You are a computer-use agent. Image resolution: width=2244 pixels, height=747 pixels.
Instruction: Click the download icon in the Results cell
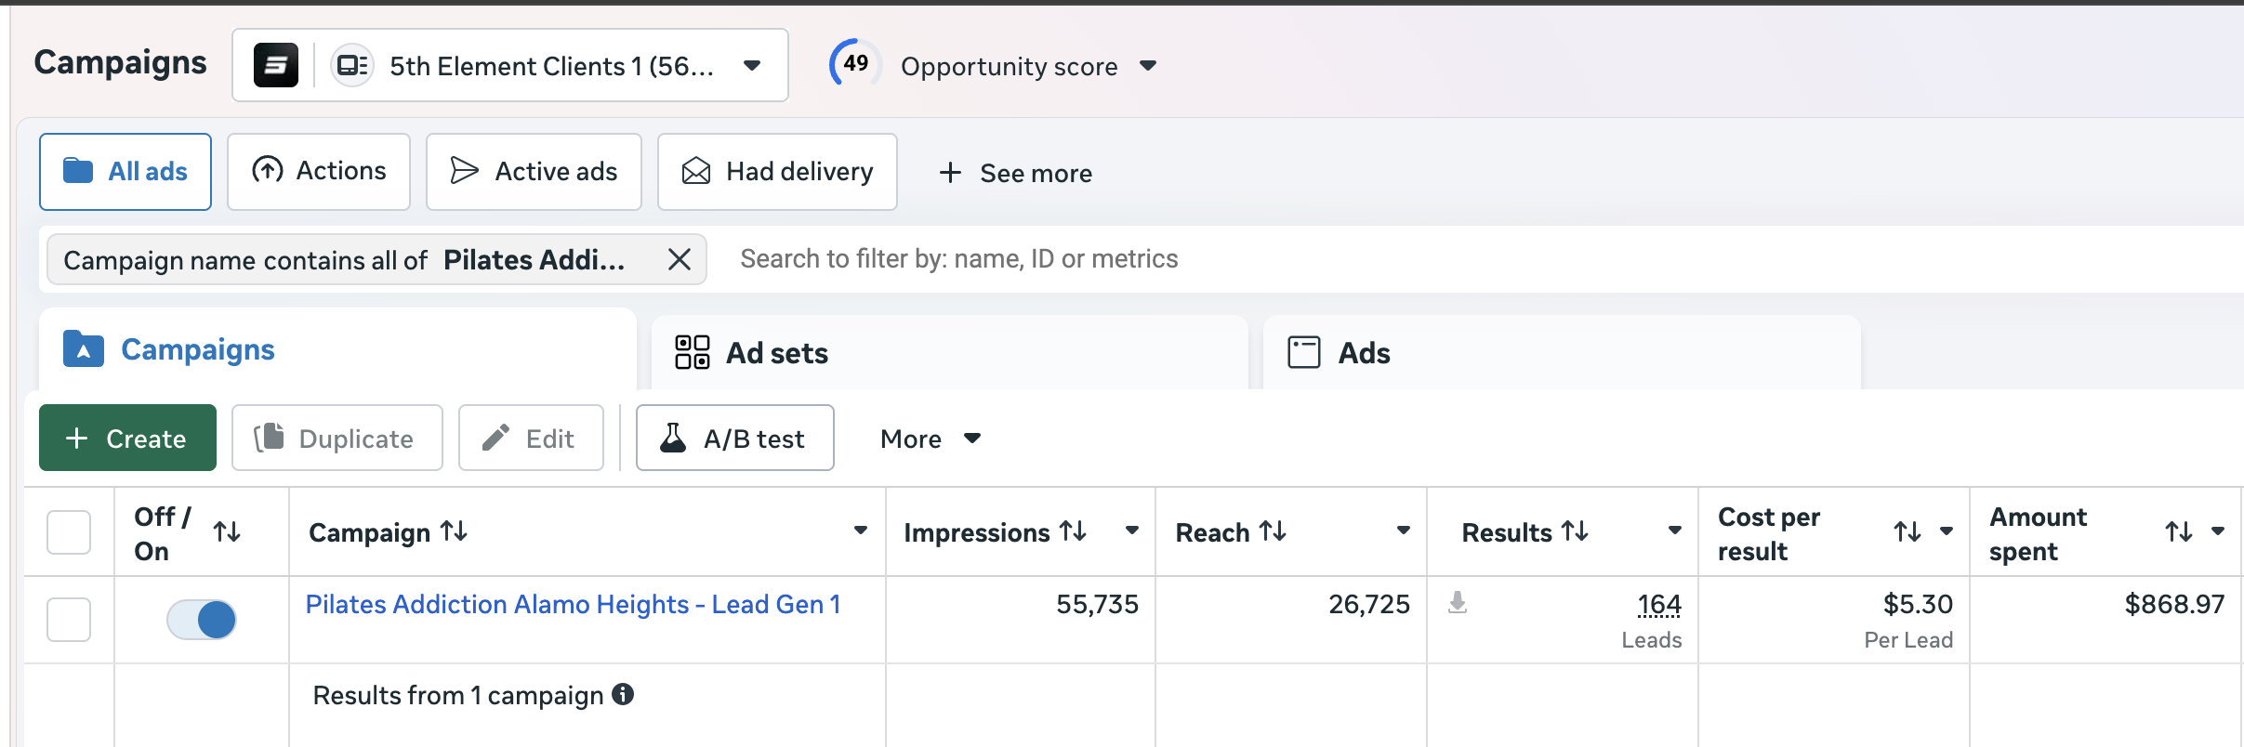click(1458, 603)
